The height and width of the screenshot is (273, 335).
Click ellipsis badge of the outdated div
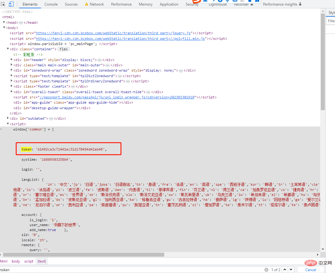pyautogui.click(x=51, y=119)
